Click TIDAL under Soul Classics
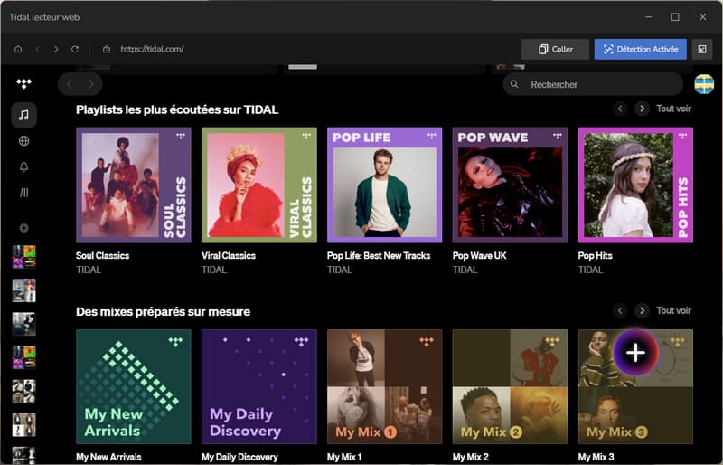 click(89, 270)
